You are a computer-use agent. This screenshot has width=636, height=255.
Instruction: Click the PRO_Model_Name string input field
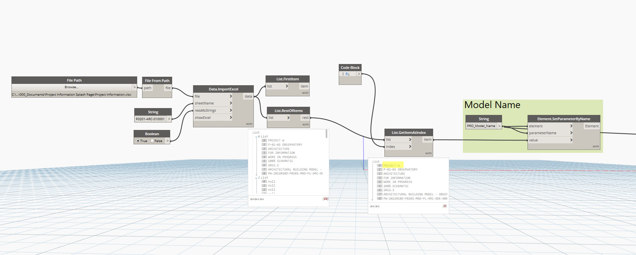click(481, 126)
